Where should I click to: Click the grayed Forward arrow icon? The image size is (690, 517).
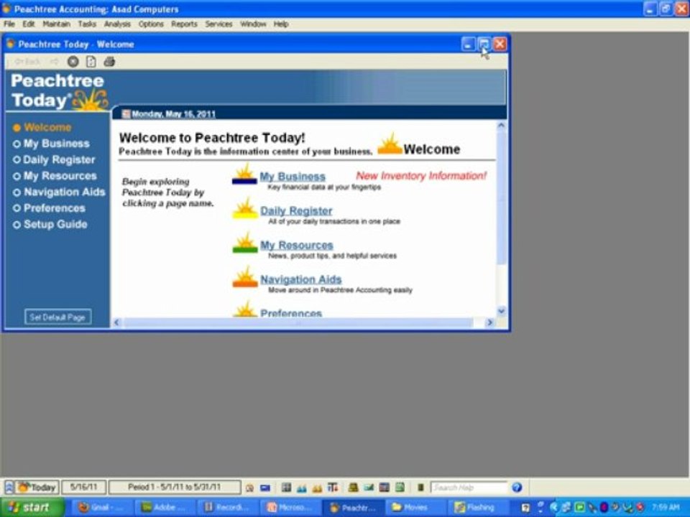point(54,62)
